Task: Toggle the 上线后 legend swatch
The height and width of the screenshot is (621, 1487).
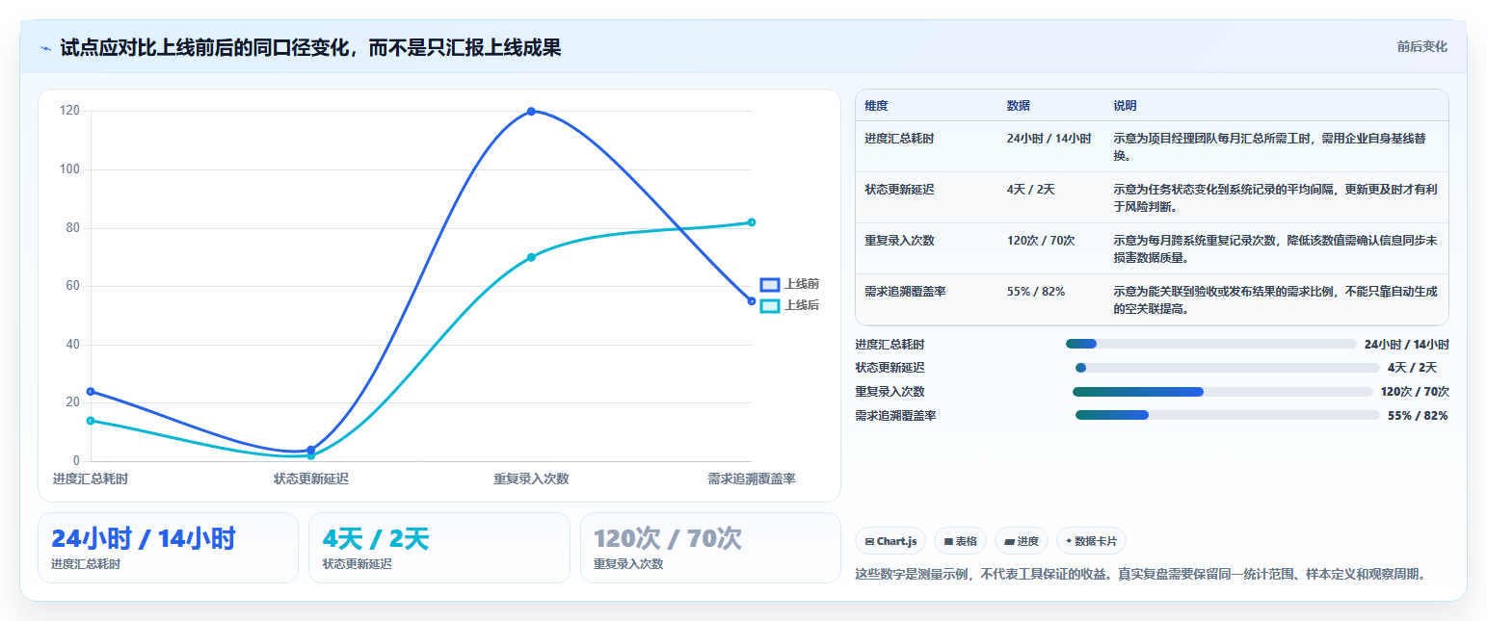Action: [x=769, y=305]
